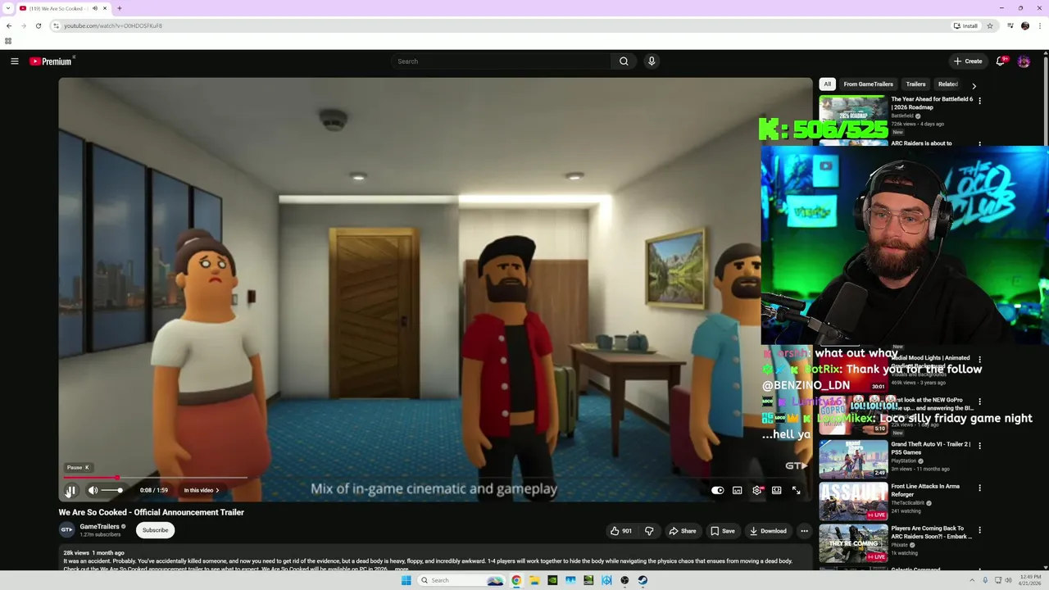This screenshot has height=590, width=1049.
Task: Open more actions ellipsis beside Download
Action: pyautogui.click(x=804, y=531)
